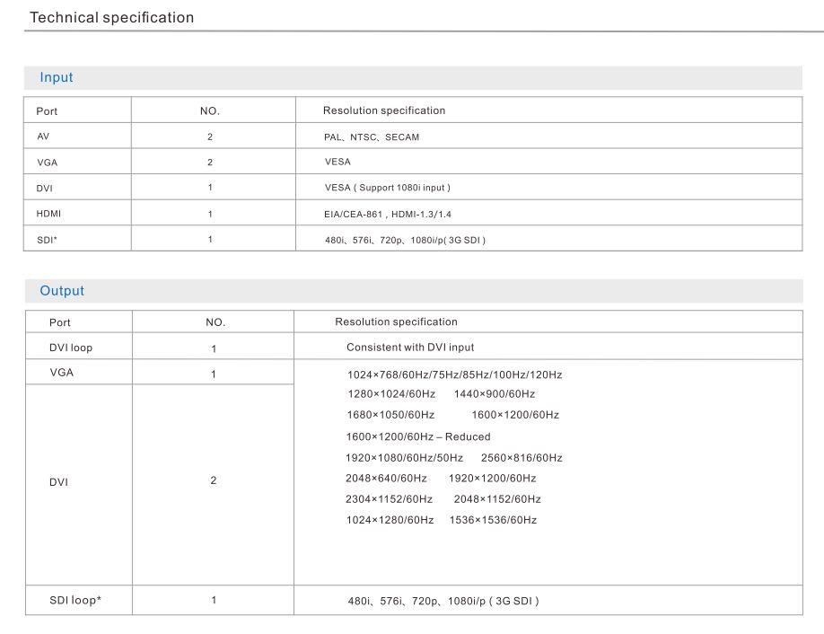This screenshot has height=634, width=824.
Task: Click "Consistent with DVI input" text
Action: tap(410, 347)
